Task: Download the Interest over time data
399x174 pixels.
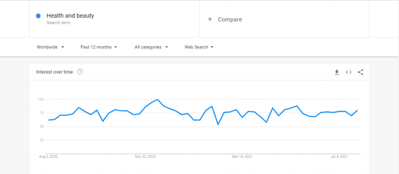Action: [337, 72]
